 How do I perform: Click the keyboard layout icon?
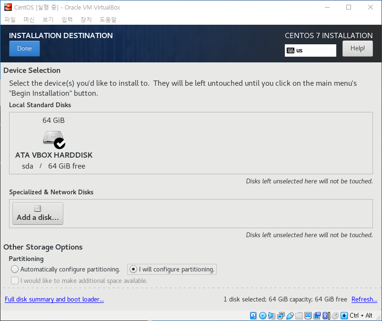coord(291,50)
